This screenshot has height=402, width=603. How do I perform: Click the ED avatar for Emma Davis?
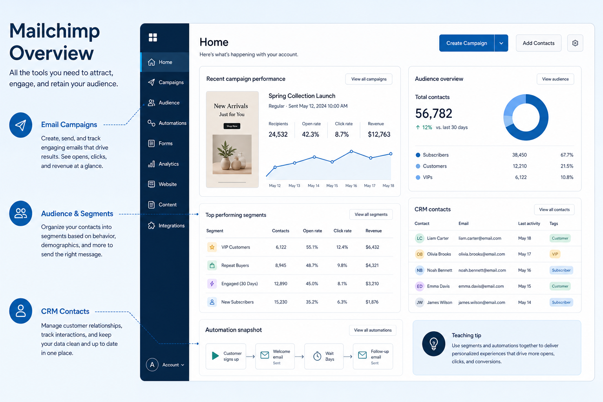coord(420,286)
